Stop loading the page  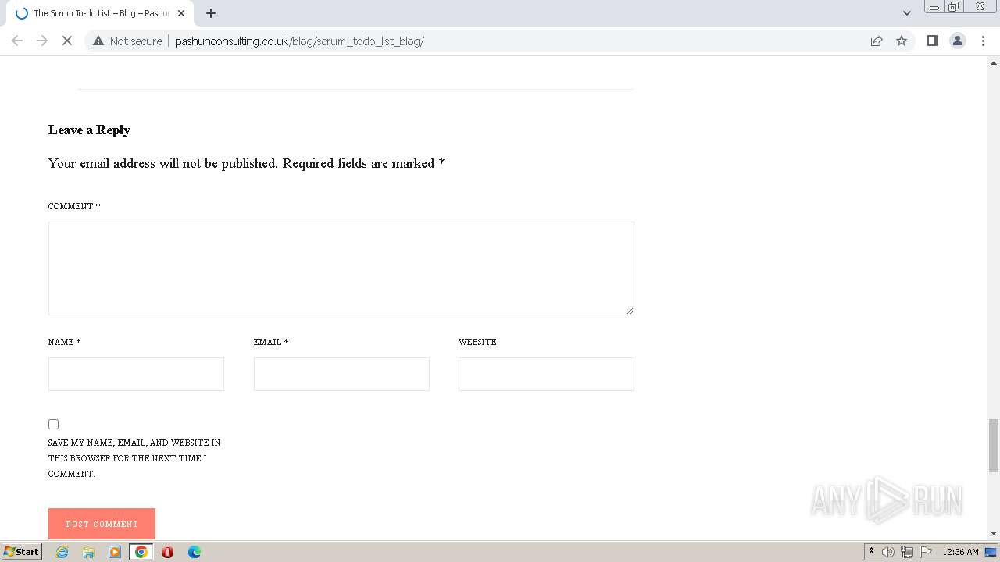click(67, 41)
